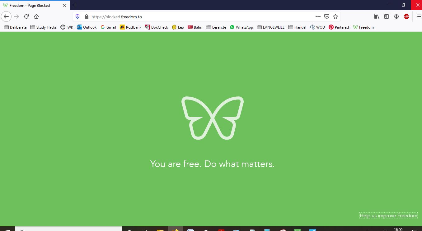Show site security padlock details
422x231 pixels.
pyautogui.click(x=86, y=16)
